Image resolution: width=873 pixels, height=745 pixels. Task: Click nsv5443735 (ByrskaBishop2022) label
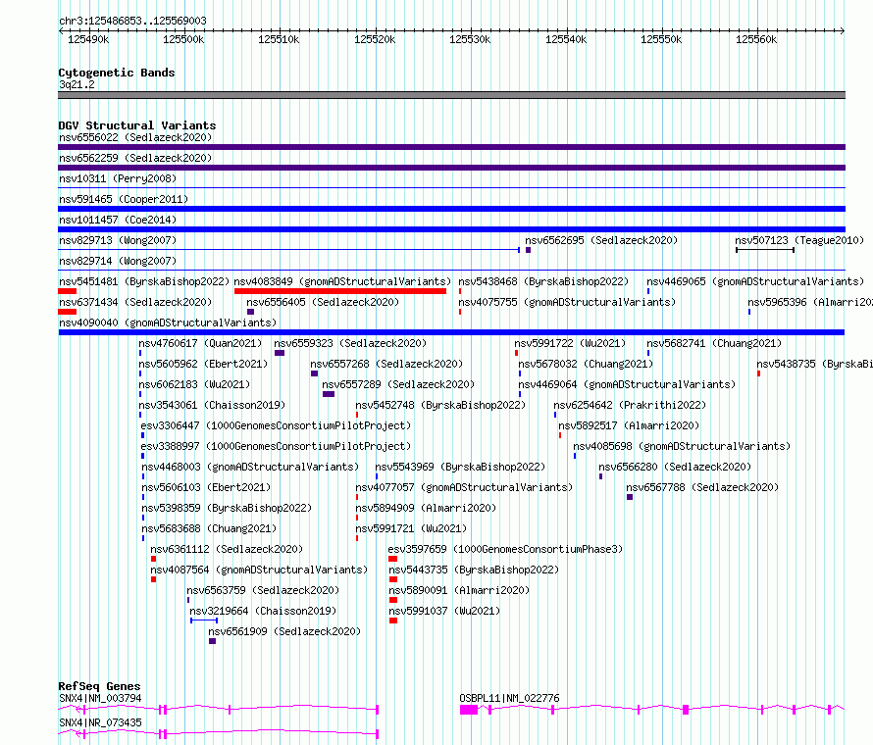(474, 570)
